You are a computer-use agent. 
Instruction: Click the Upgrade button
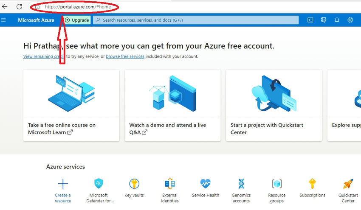tap(77, 20)
